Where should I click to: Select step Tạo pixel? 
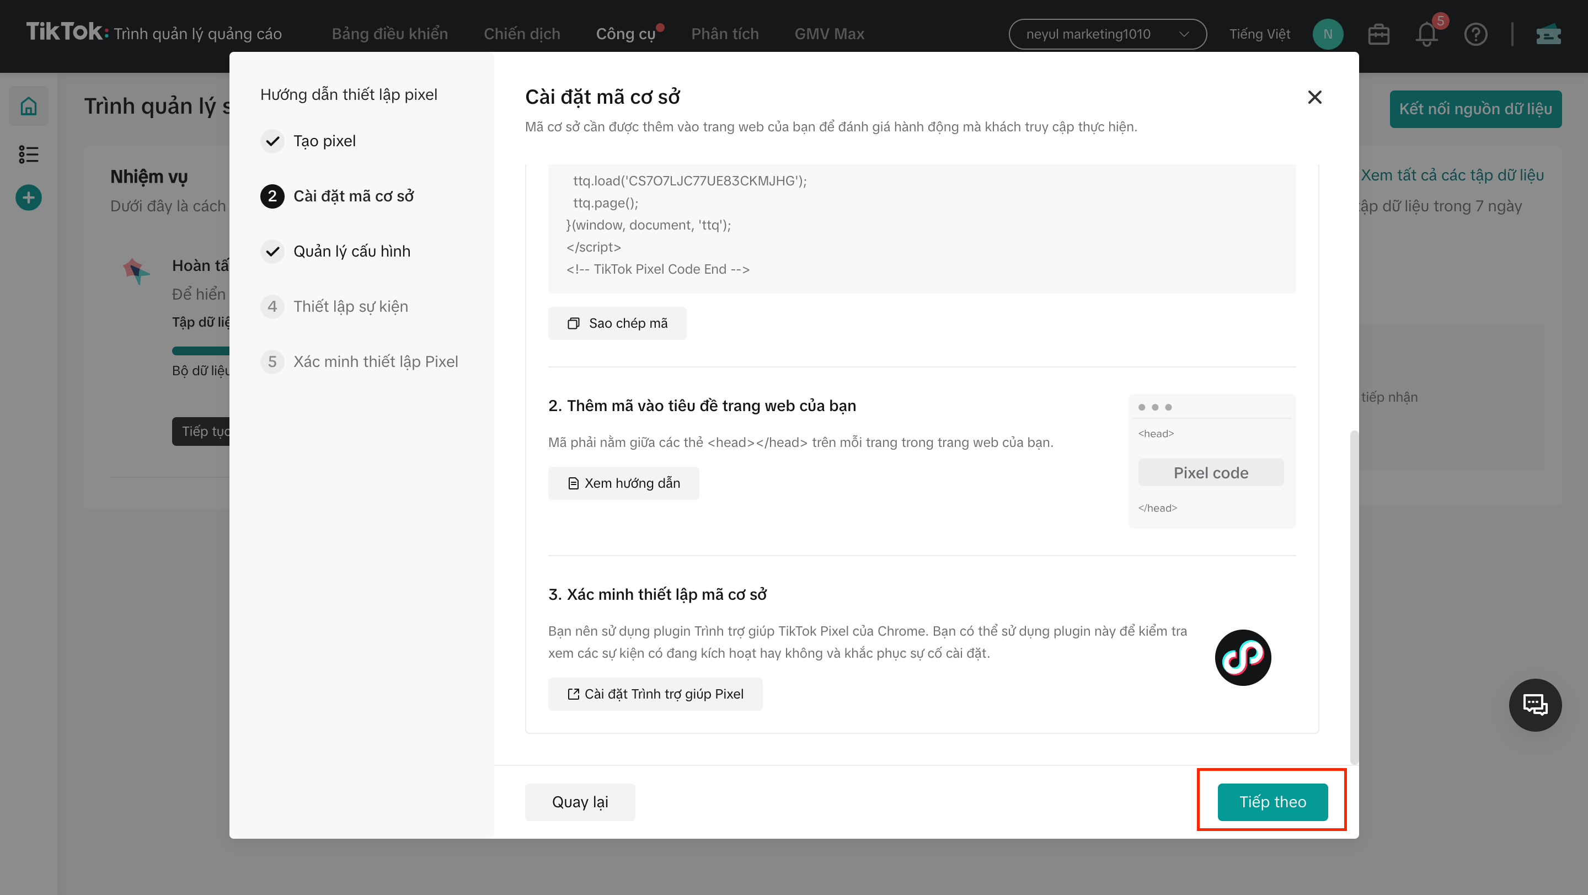click(x=308, y=141)
